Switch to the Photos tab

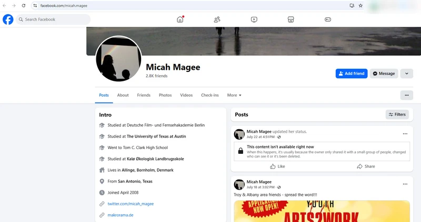[x=165, y=95]
